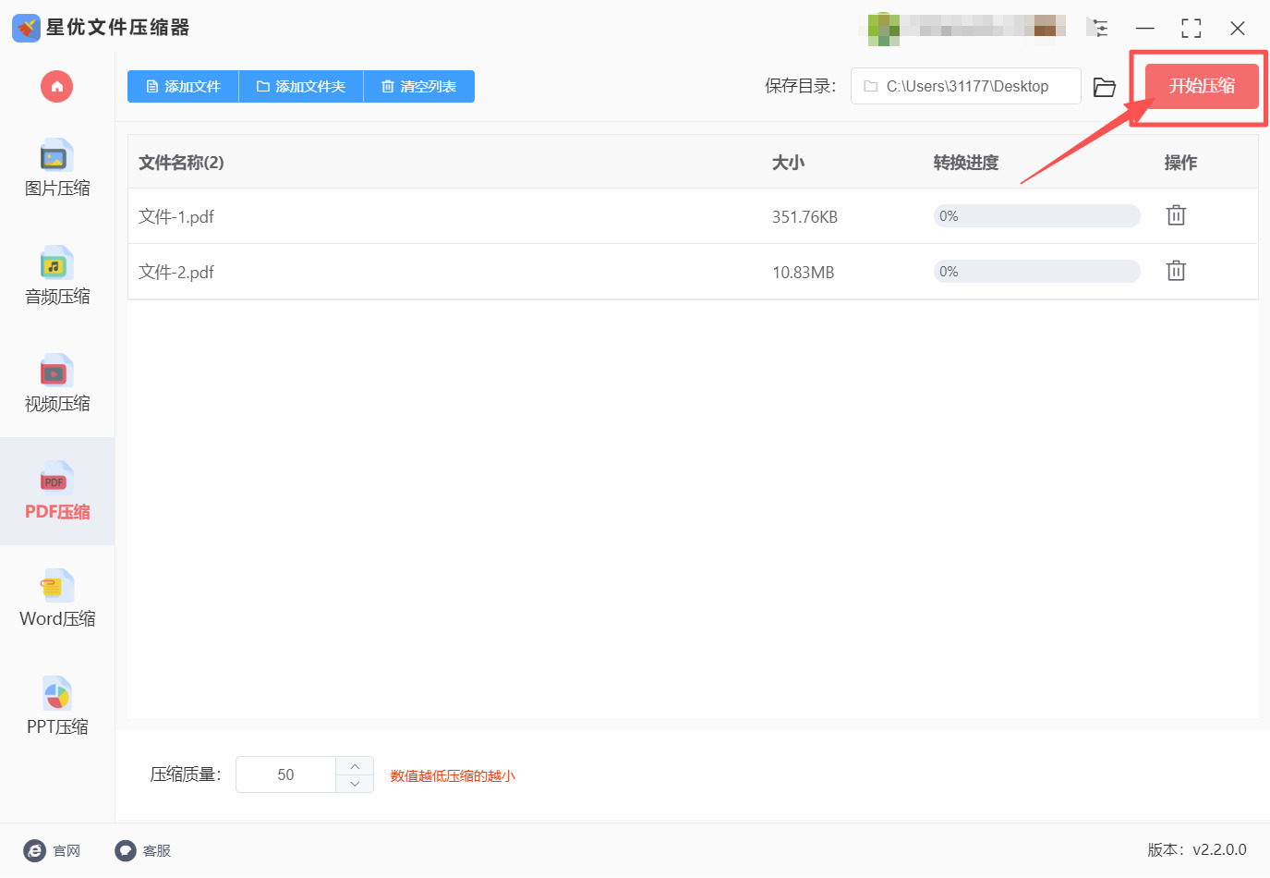Click the 保存目录 label
1270x878 pixels.
(800, 86)
